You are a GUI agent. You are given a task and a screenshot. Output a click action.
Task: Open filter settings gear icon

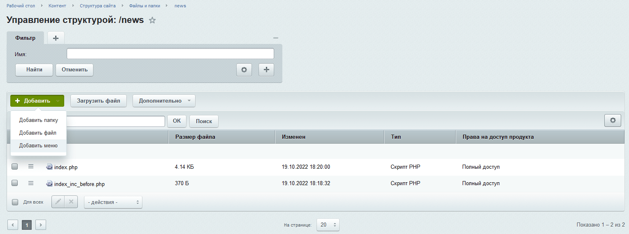tap(244, 70)
